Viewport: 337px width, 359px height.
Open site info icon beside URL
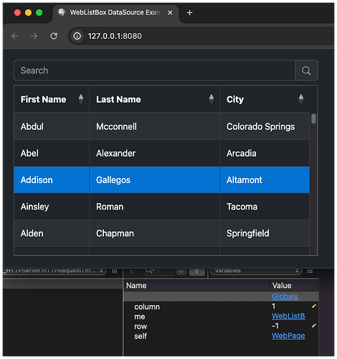click(77, 36)
